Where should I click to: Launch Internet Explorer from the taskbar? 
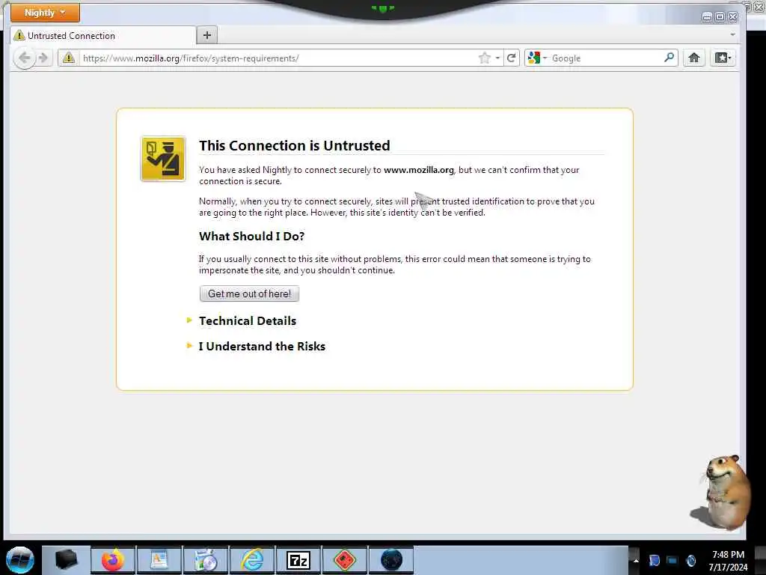[253, 560]
